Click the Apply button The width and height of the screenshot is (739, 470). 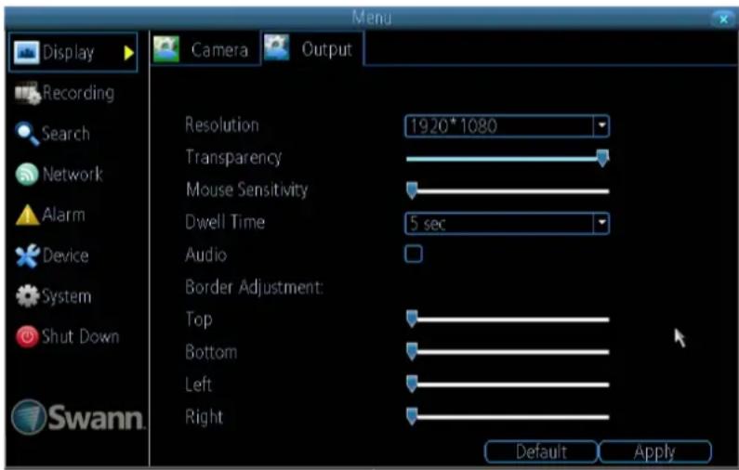(655, 452)
